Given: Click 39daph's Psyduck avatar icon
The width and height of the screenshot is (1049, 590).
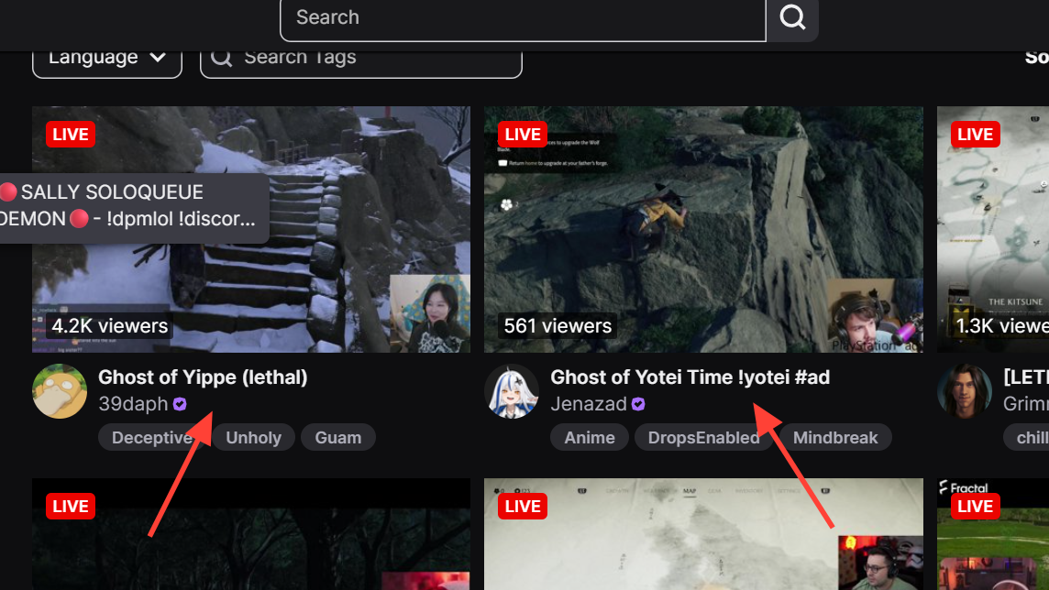Looking at the screenshot, I should pos(60,391).
